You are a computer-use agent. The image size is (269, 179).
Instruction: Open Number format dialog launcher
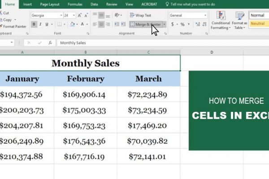[206, 34]
